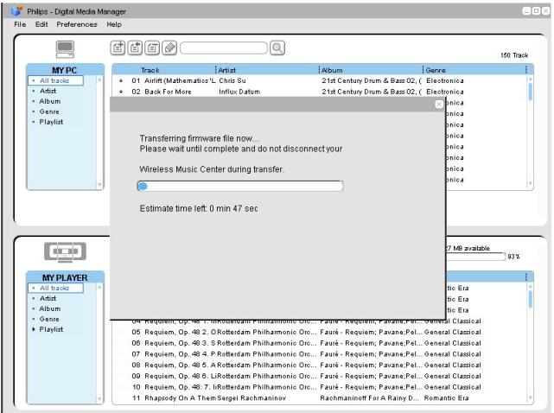The width and height of the screenshot is (554, 413).
Task: Maximize the Digital Media Manager window
Action: 536,11
